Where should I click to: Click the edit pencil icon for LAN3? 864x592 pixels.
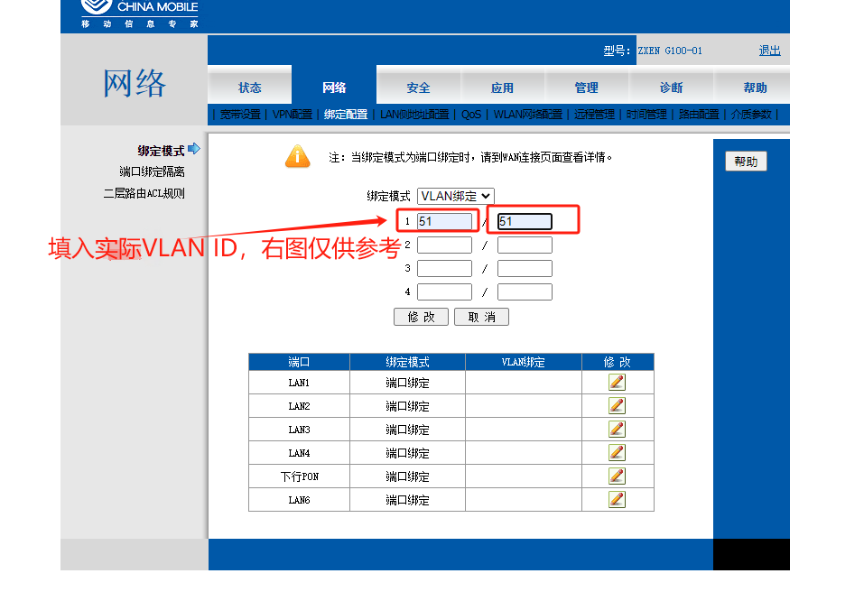(617, 429)
